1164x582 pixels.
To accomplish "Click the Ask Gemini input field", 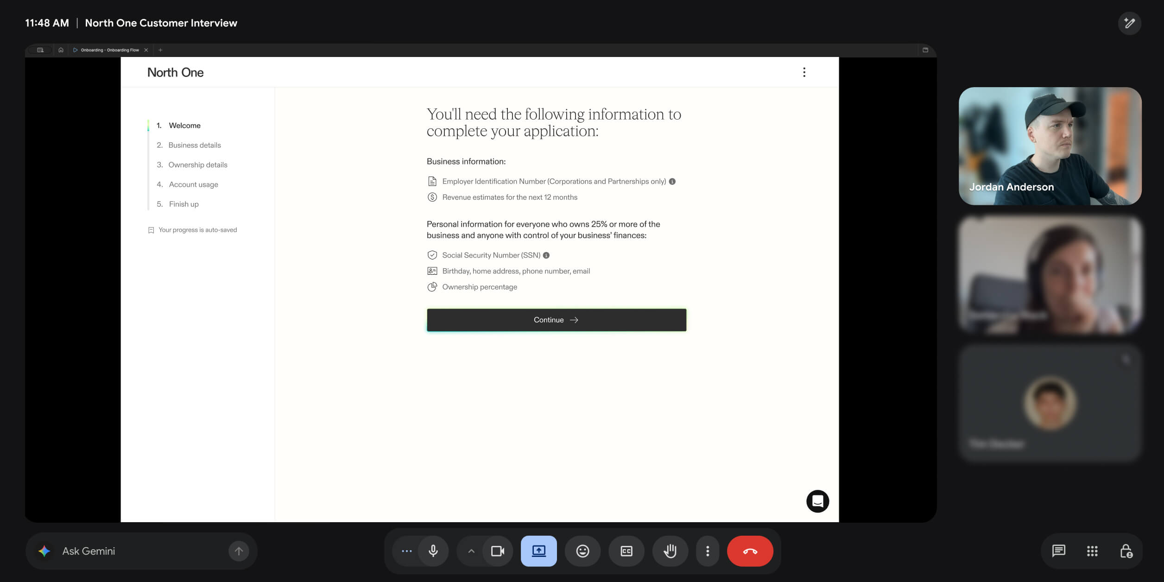I will [x=141, y=551].
